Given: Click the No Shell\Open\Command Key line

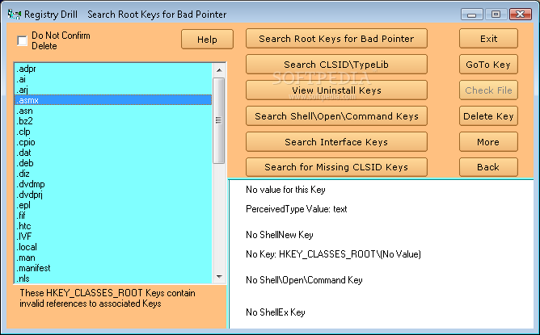Looking at the screenshot, I should click(304, 280).
